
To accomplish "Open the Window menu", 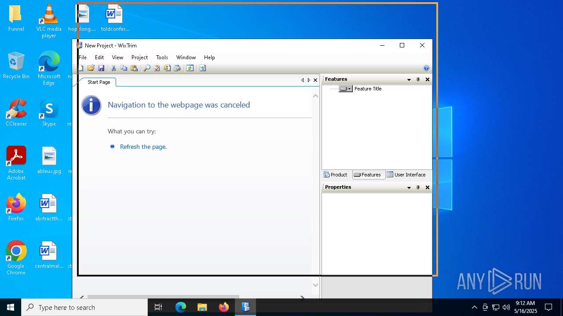I will (186, 57).
